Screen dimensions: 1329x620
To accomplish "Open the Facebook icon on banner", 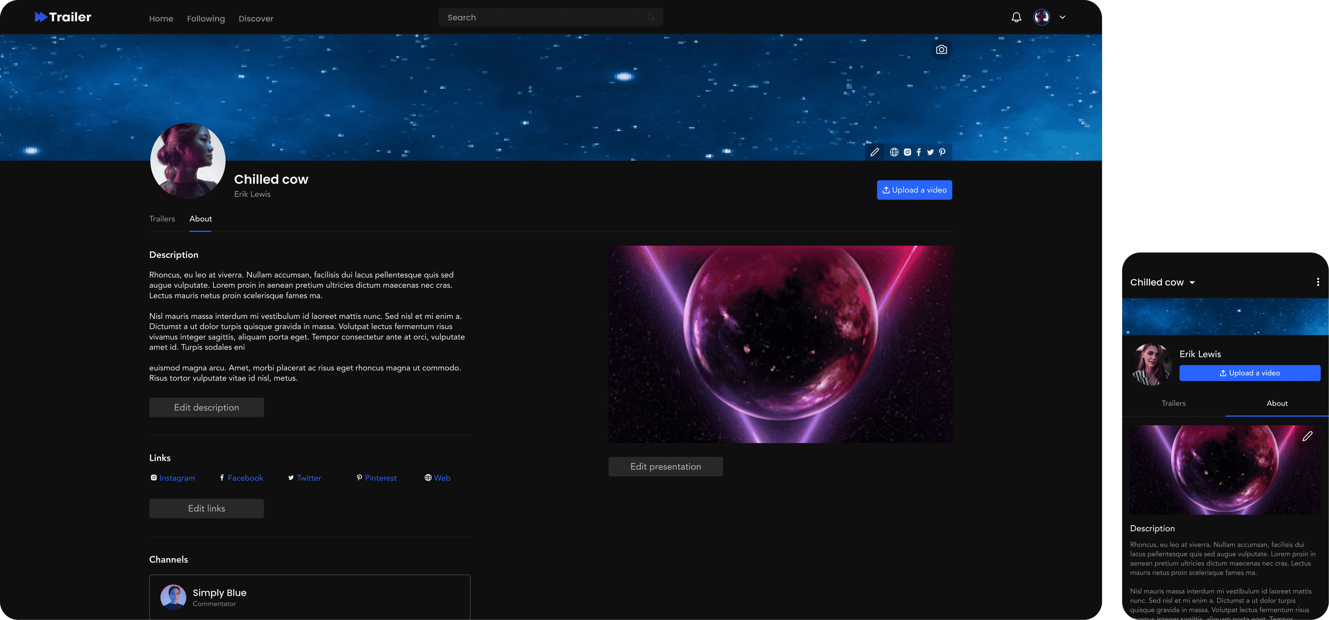I will pyautogui.click(x=918, y=152).
